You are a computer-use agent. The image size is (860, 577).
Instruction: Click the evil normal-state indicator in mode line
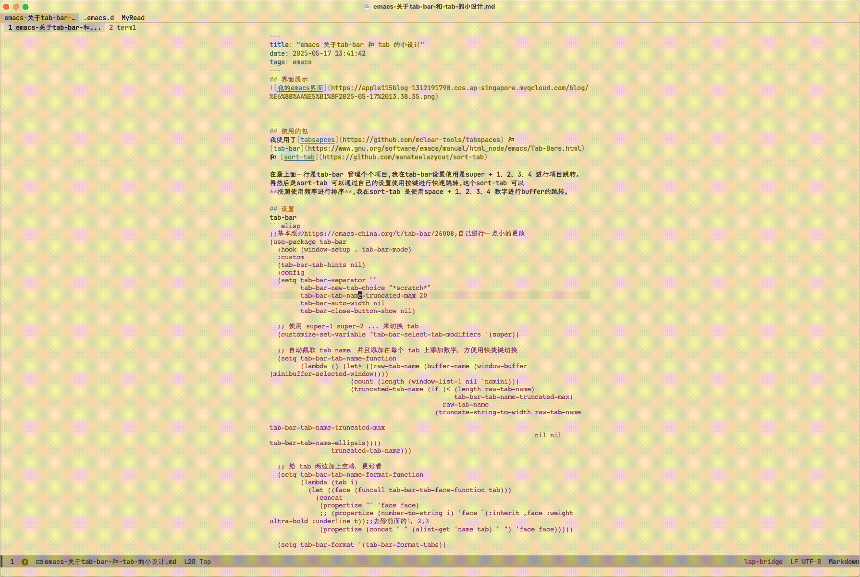pos(25,562)
